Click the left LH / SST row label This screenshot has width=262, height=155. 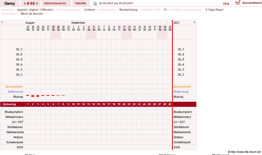click(18, 122)
